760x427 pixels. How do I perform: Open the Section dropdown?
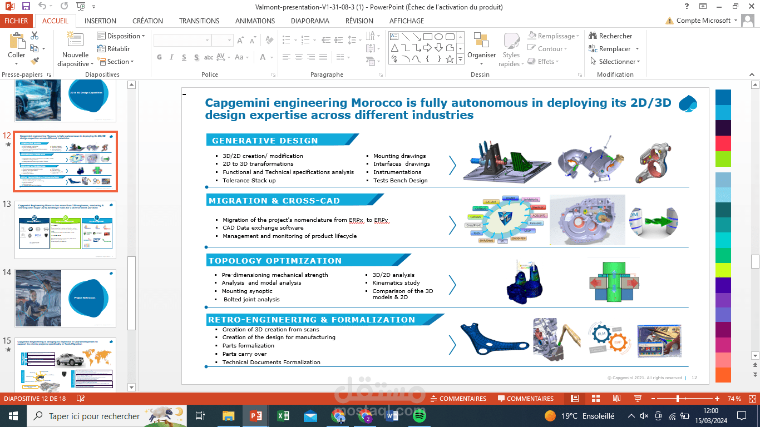(115, 62)
